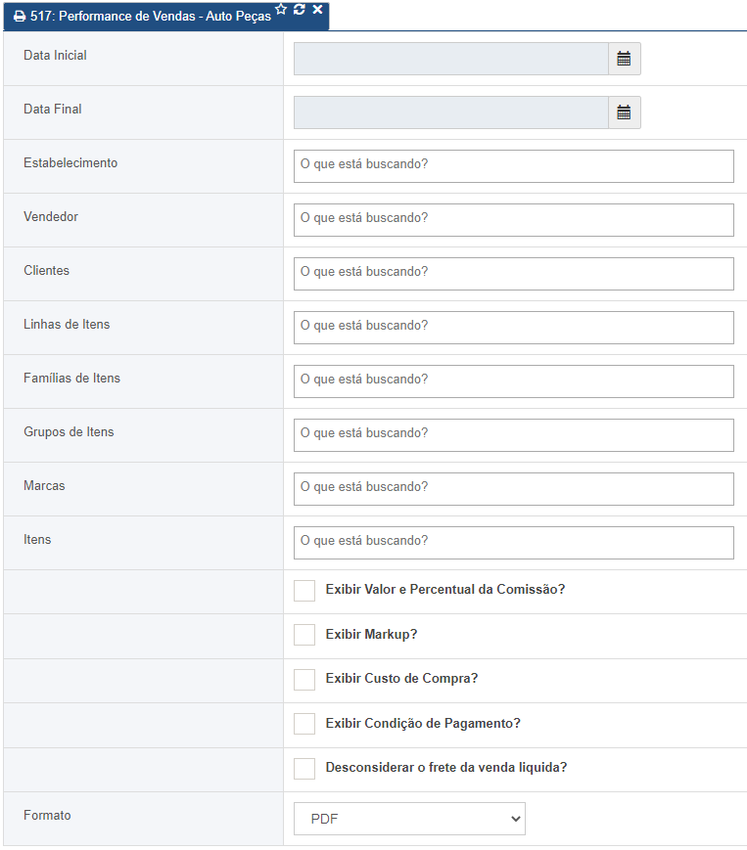Focus the Marcas search input
747x850 pixels.
pyautogui.click(x=513, y=489)
